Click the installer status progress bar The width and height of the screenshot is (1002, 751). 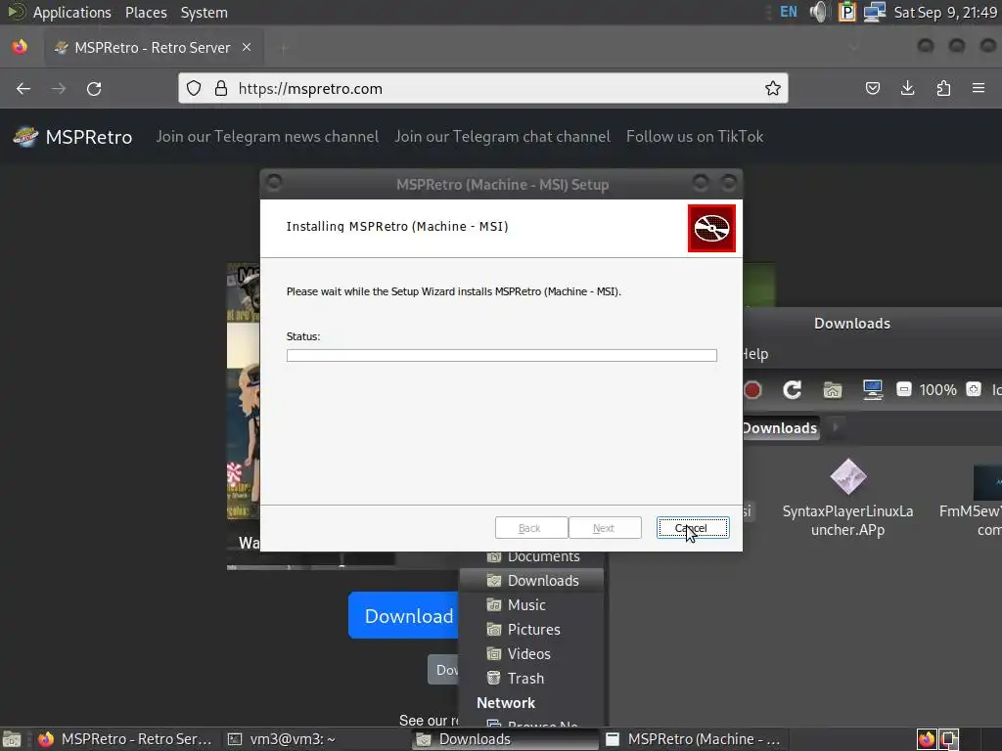(x=502, y=355)
